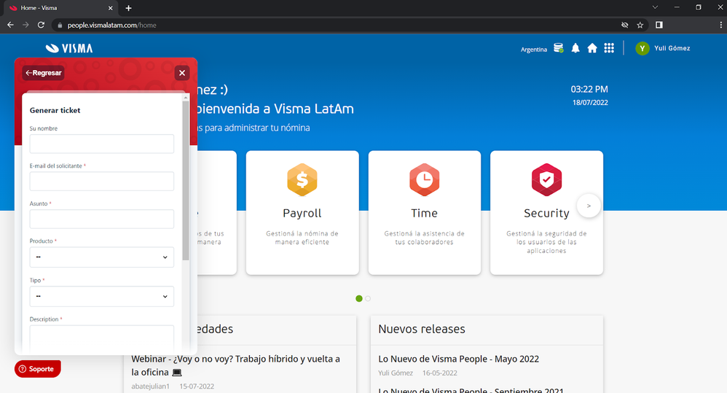
Task: Click the Time clock icon
Action: click(x=424, y=179)
